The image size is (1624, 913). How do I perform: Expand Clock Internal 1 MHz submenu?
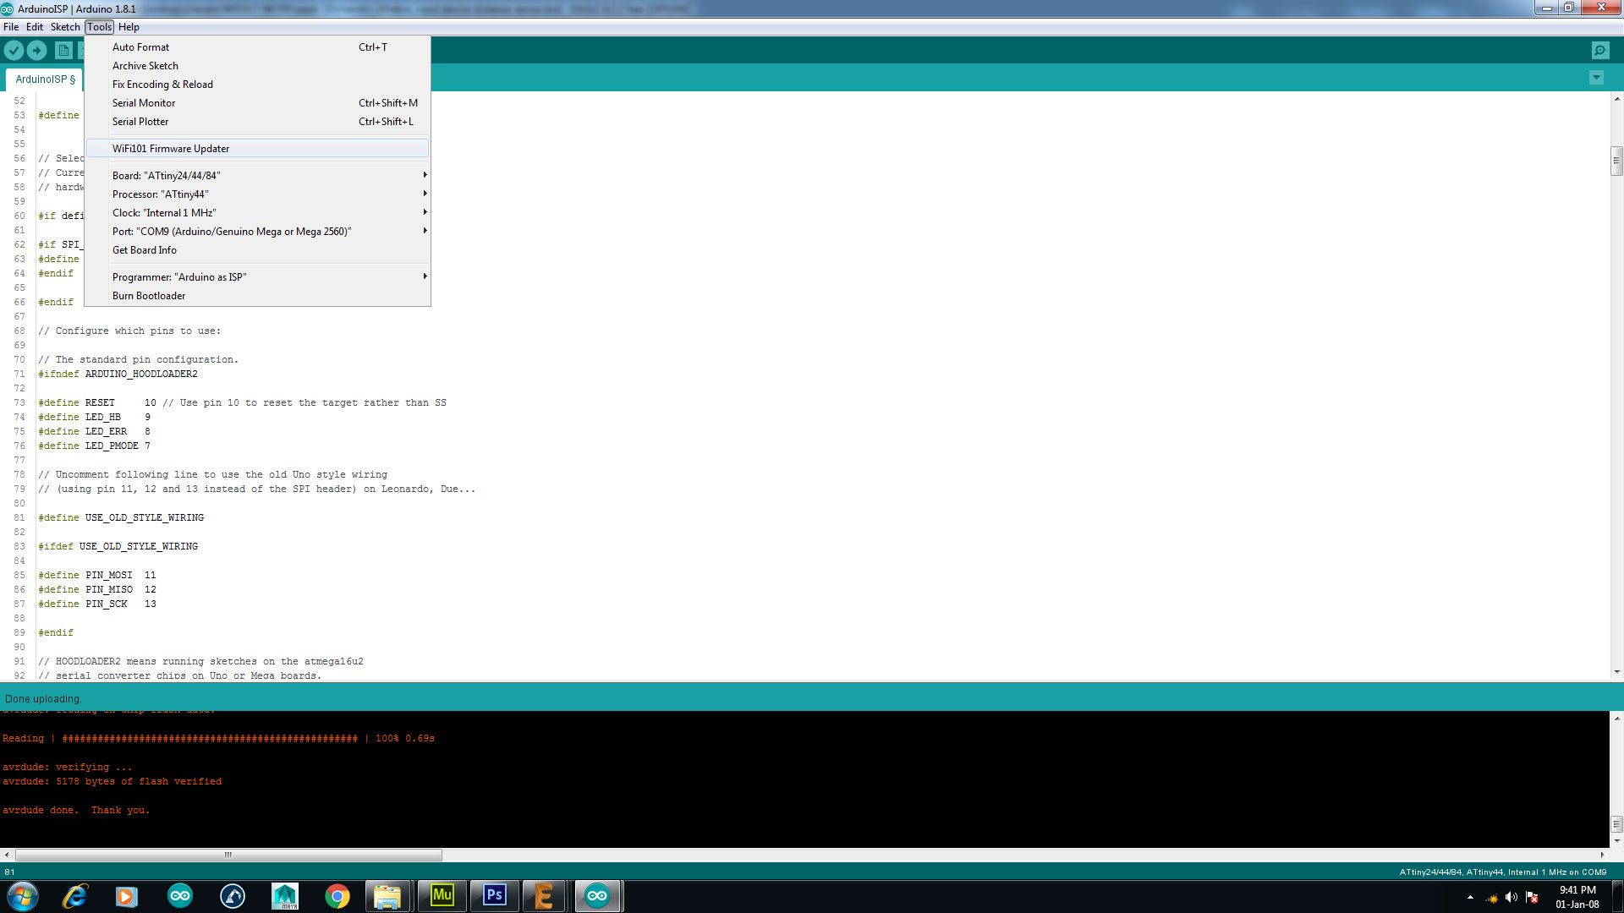[258, 213]
